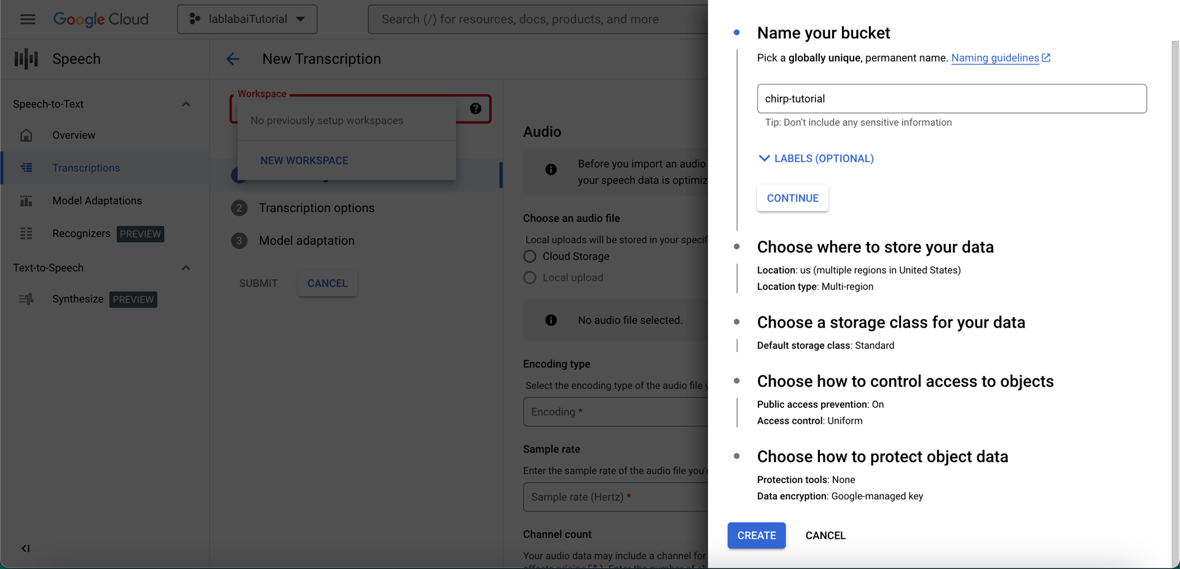Open Overview via its home icon
Image resolution: width=1180 pixels, height=569 pixels.
pyautogui.click(x=26, y=135)
